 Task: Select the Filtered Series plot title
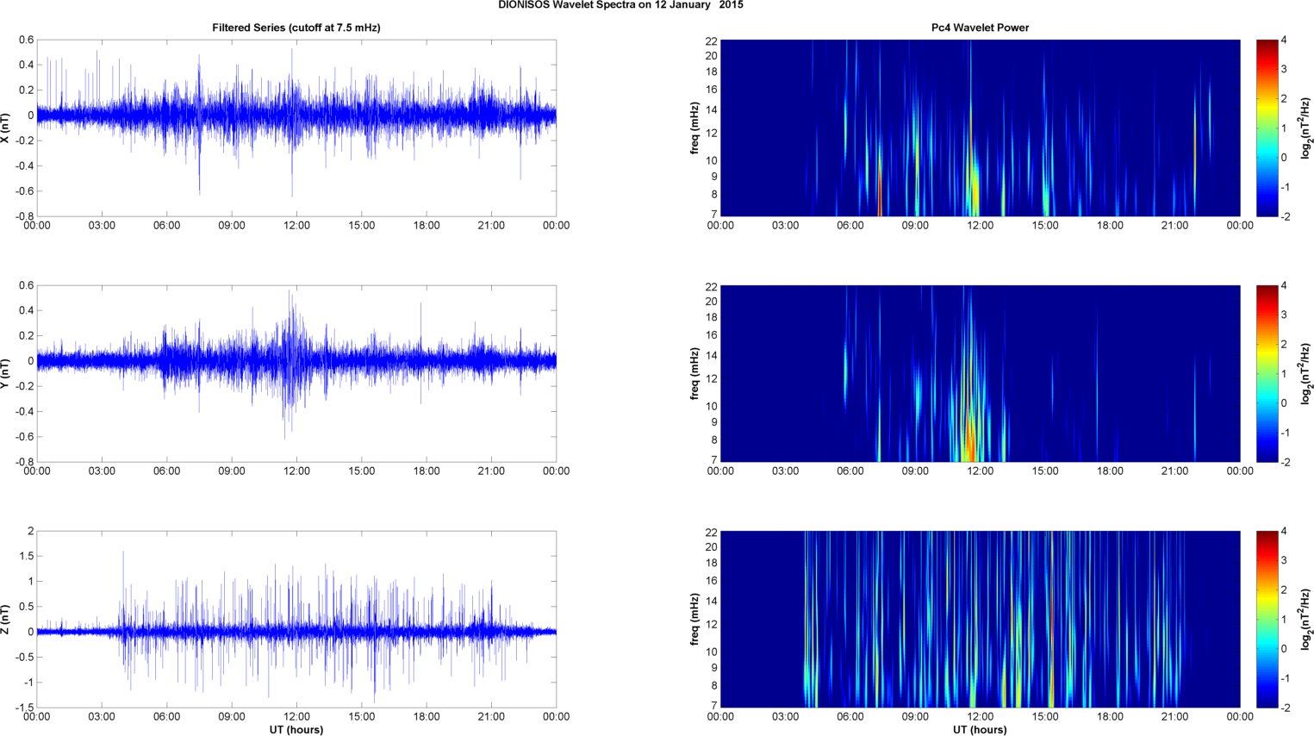coord(296,28)
